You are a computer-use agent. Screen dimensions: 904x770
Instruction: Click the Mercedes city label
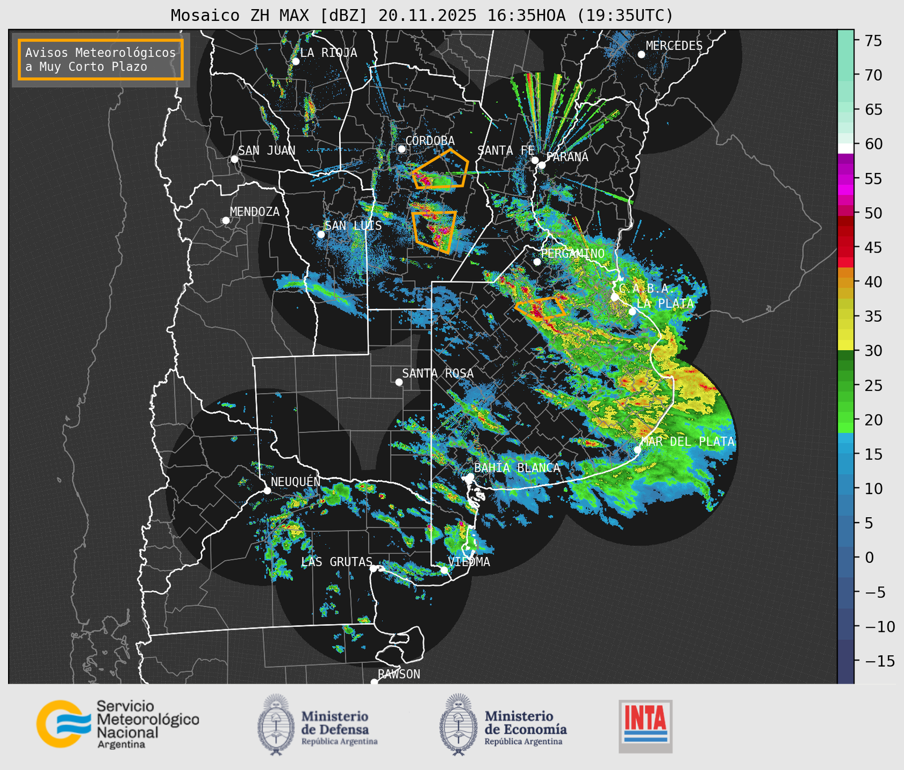(x=674, y=46)
